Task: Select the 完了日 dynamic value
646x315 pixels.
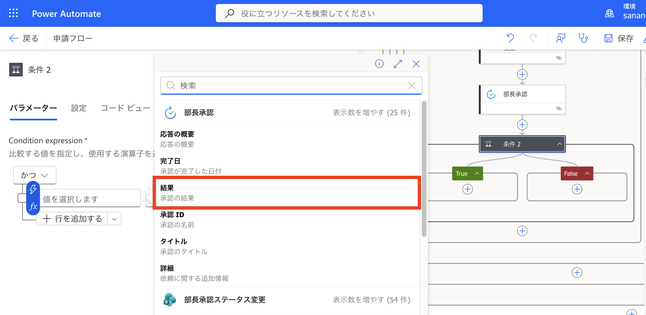Action: (287, 166)
